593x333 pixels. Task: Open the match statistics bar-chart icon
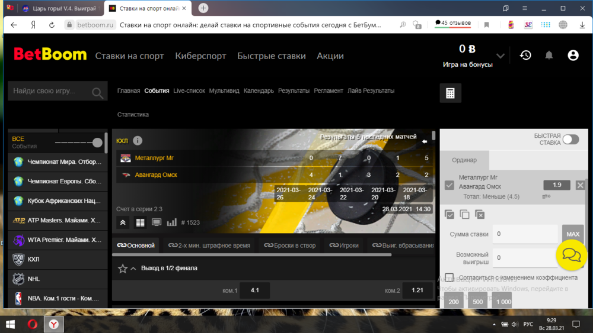pyautogui.click(x=172, y=222)
